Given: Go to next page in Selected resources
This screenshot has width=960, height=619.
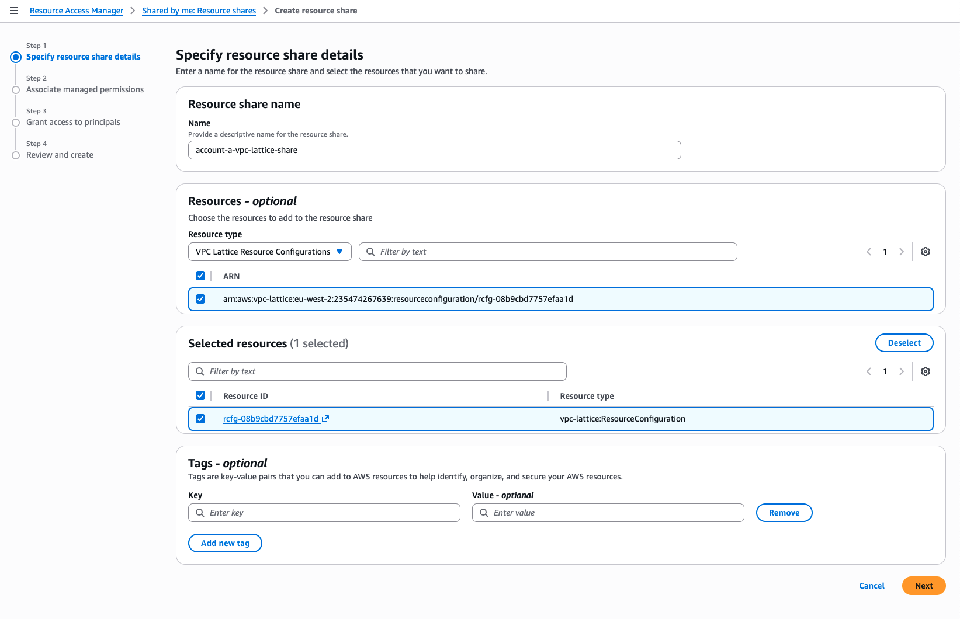Looking at the screenshot, I should pyautogui.click(x=902, y=371).
